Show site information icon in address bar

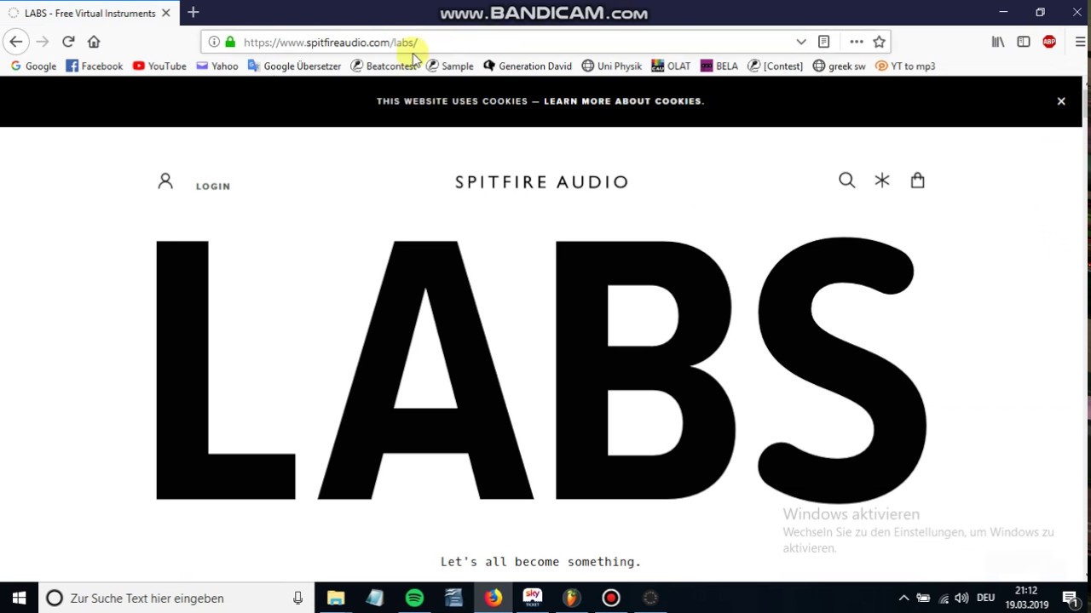point(214,42)
